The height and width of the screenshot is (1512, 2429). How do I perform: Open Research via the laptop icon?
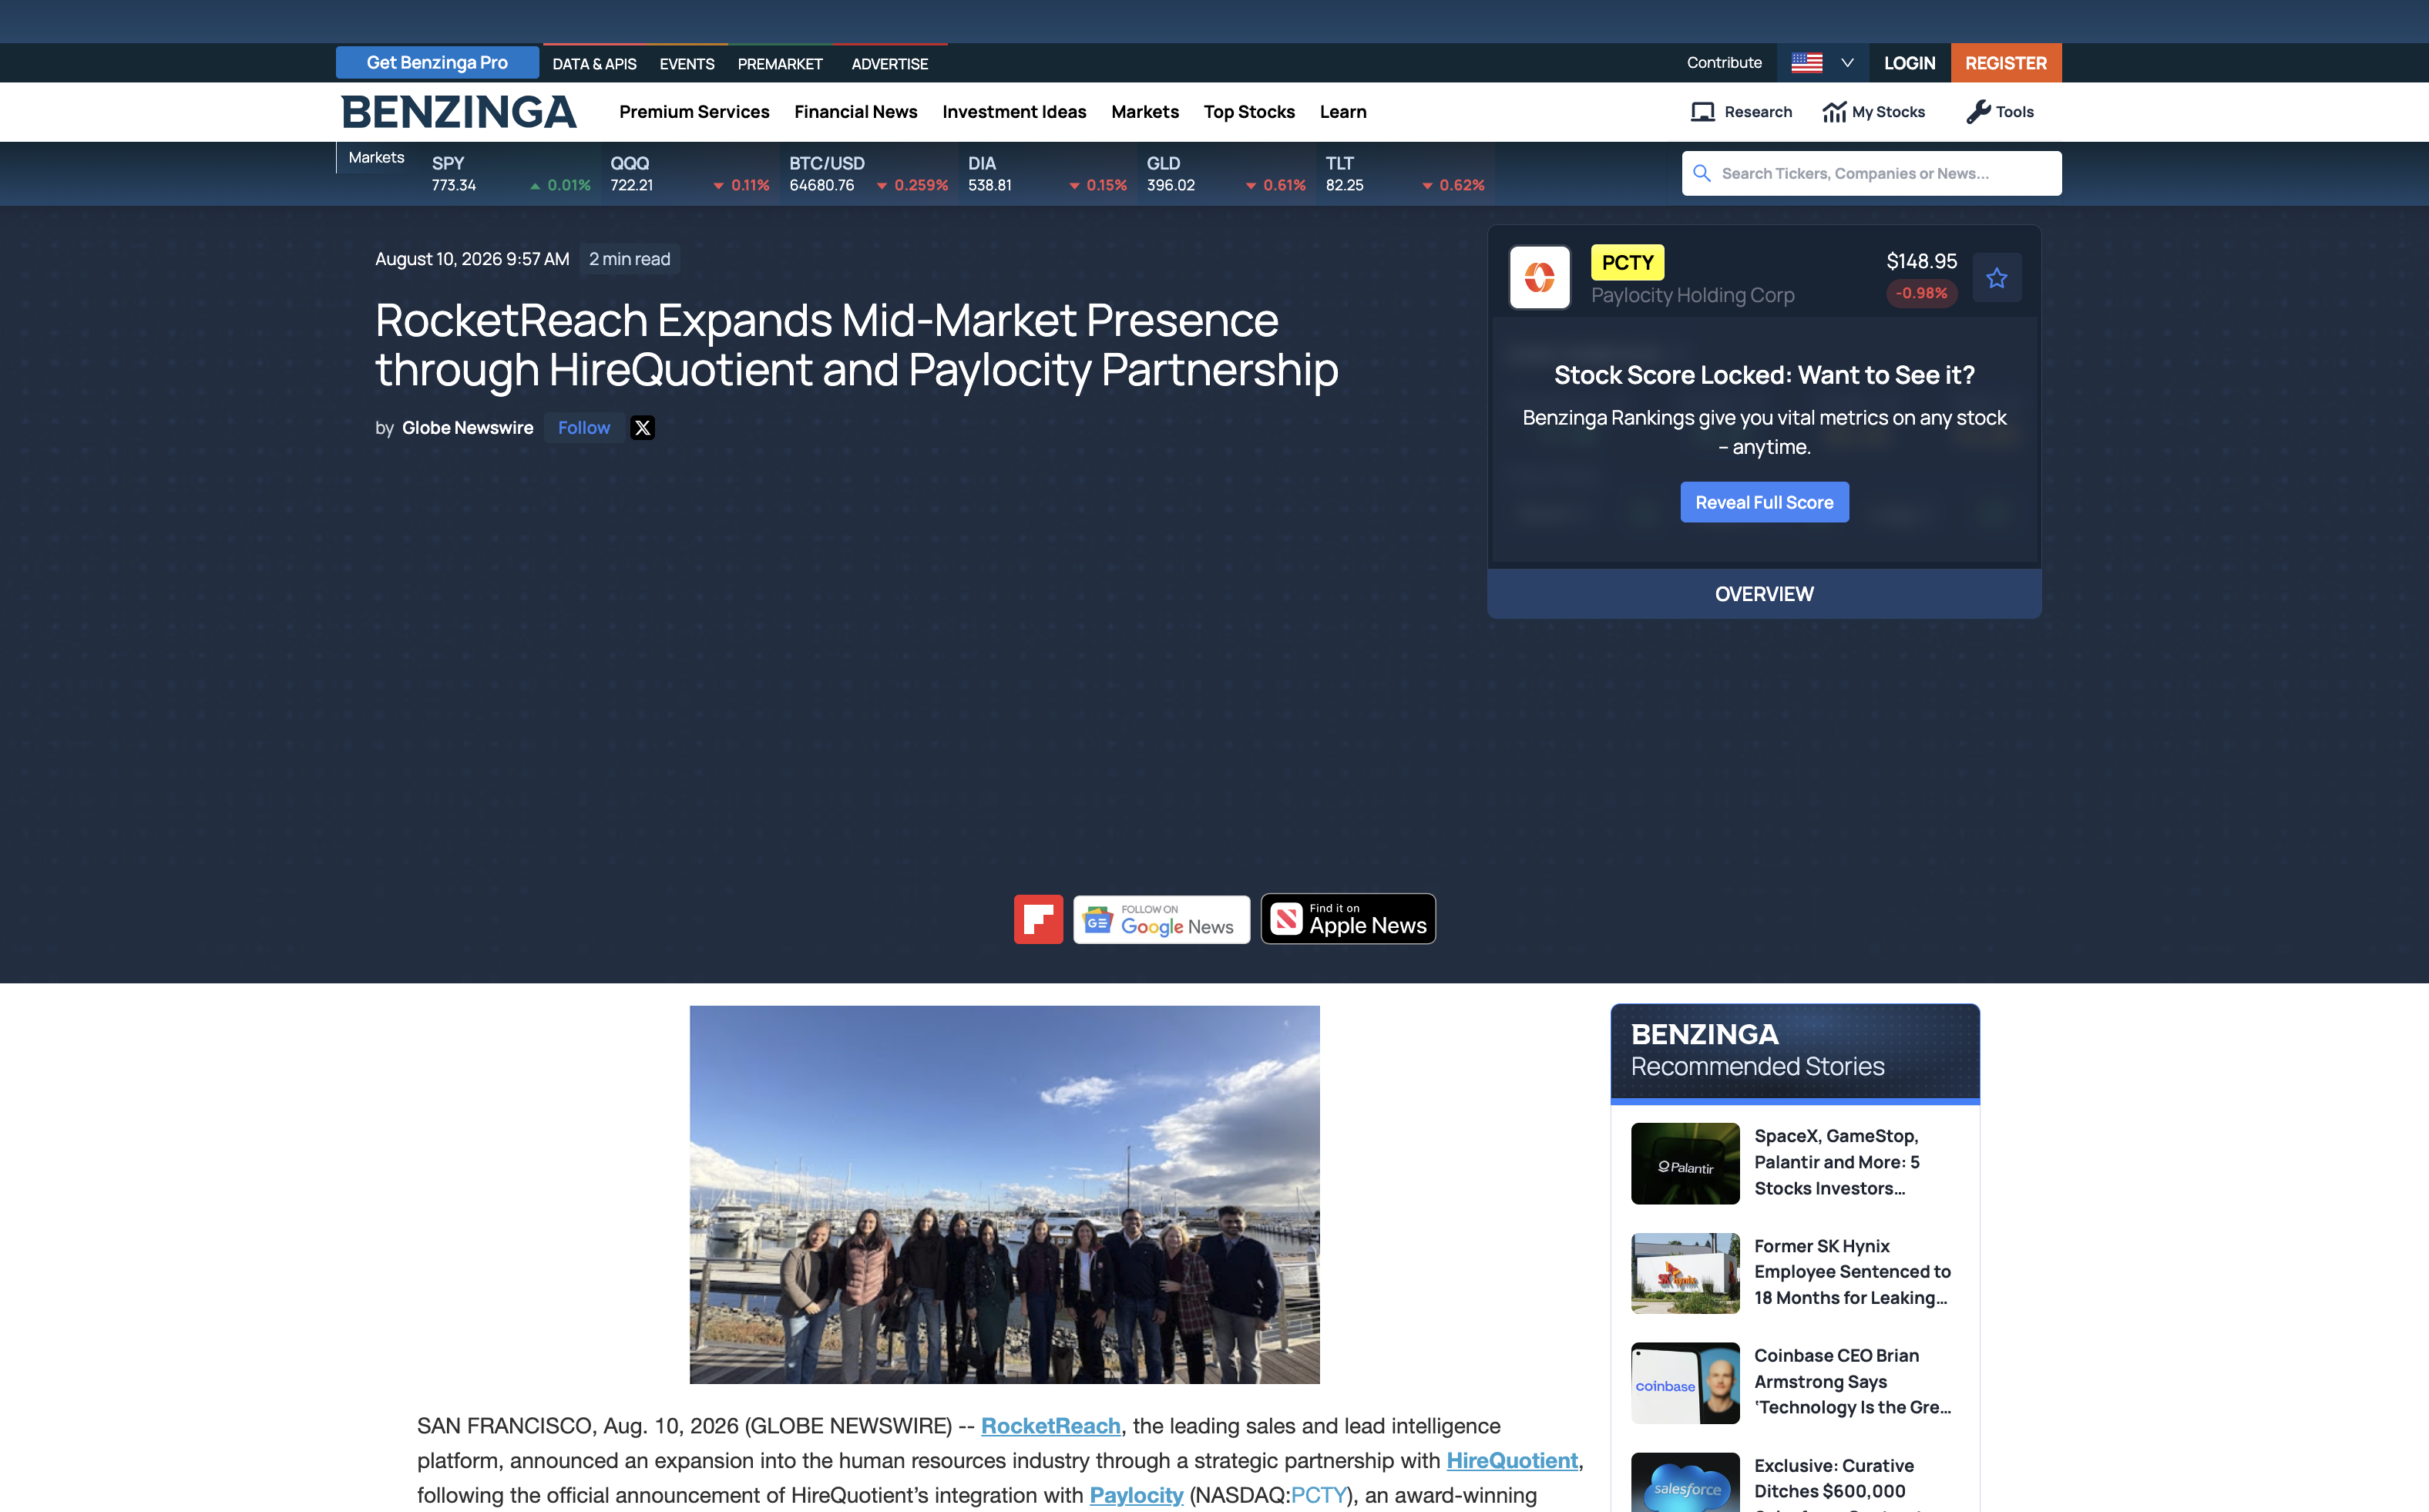tap(1702, 112)
